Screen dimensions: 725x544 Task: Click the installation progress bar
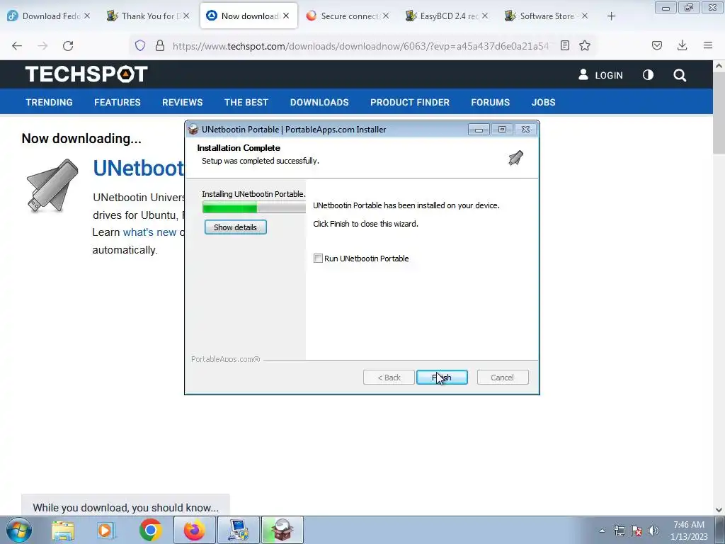click(x=254, y=208)
